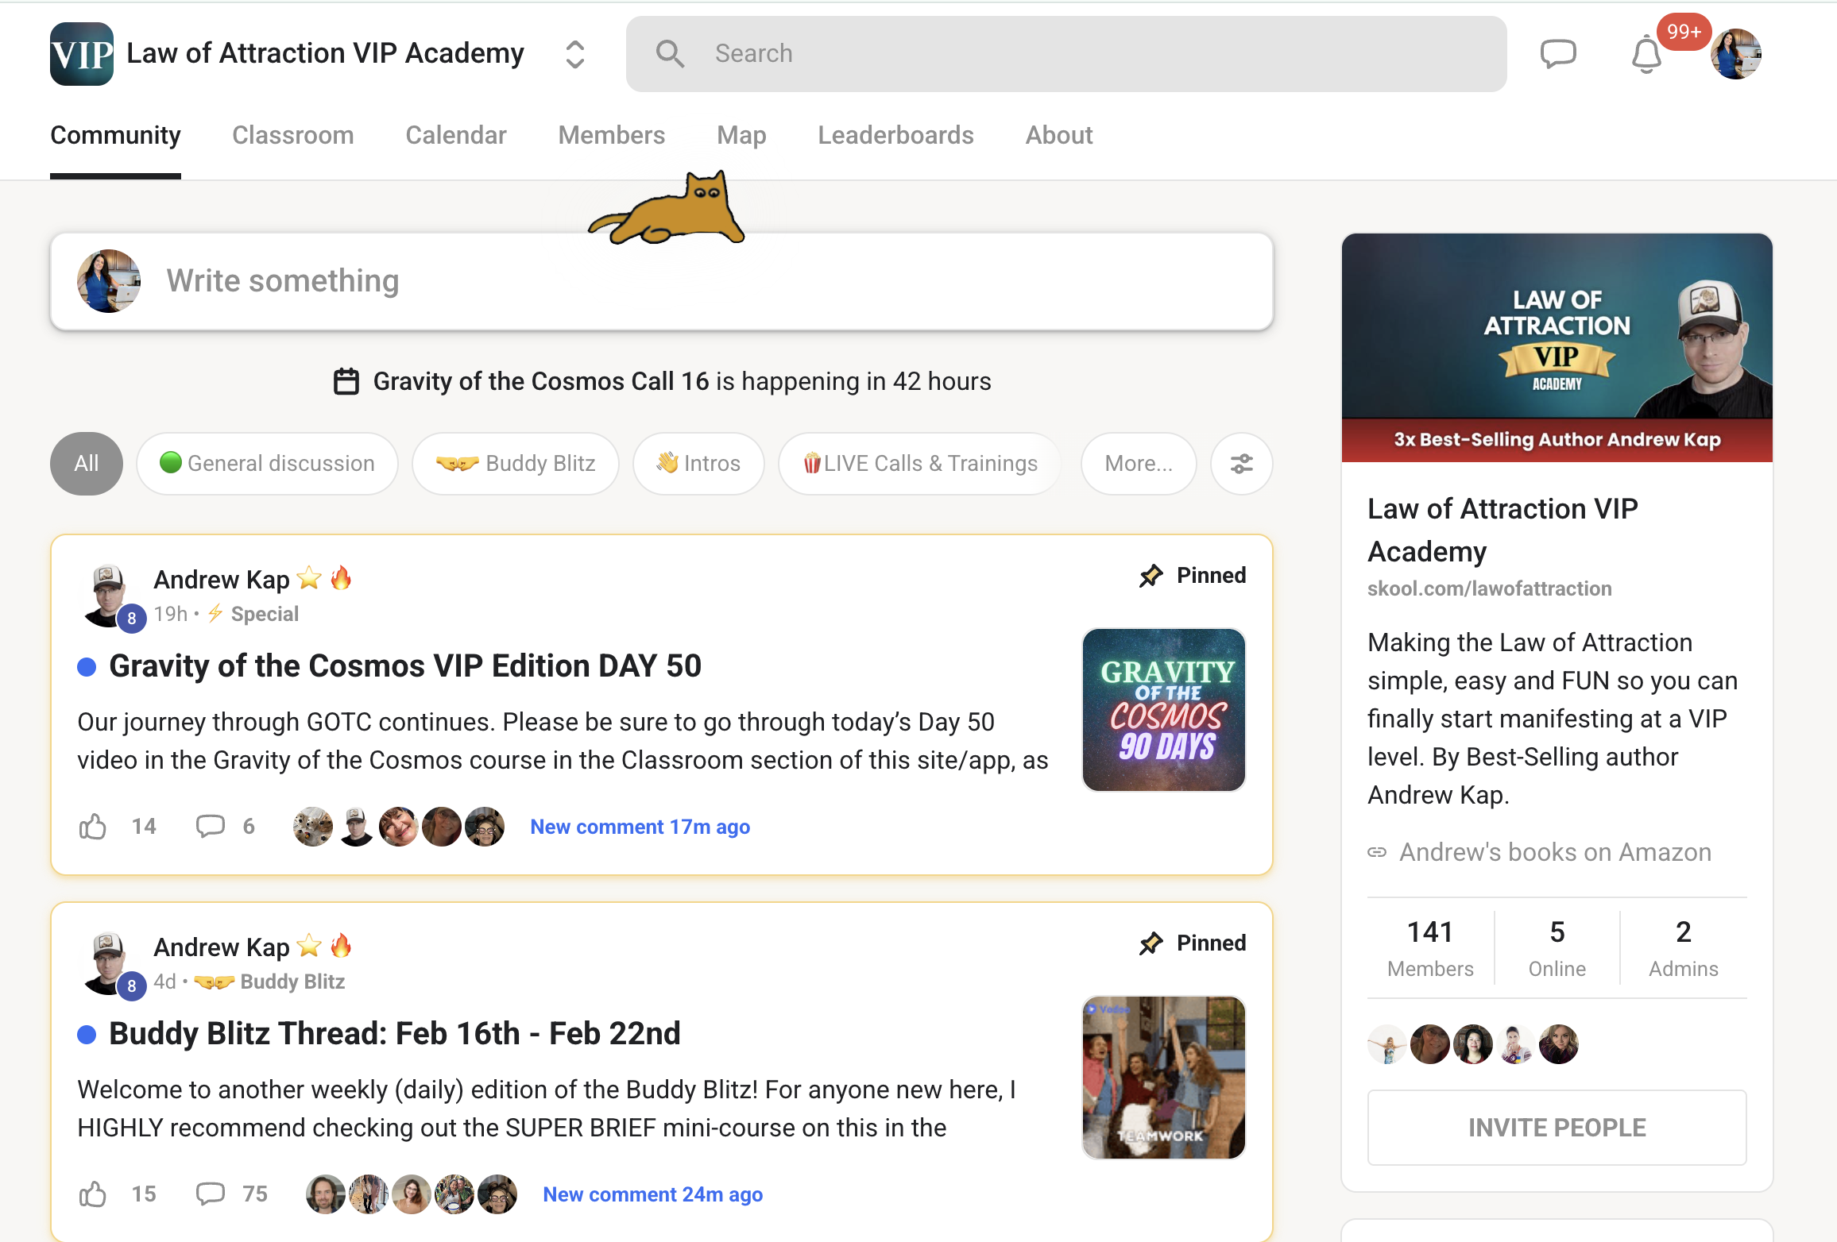Expand More... categories list

pyautogui.click(x=1138, y=464)
